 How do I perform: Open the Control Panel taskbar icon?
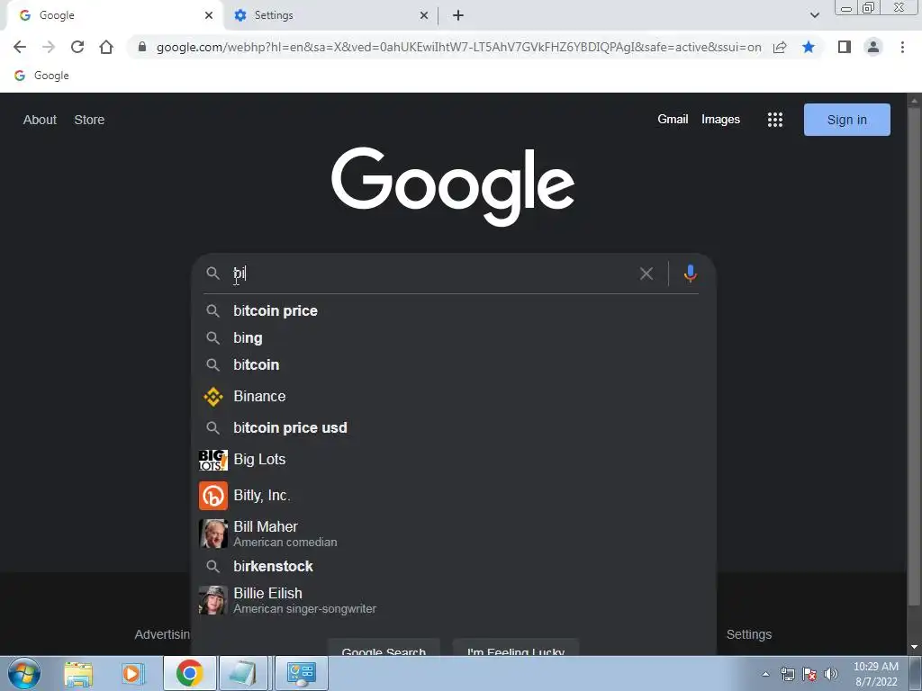point(301,673)
